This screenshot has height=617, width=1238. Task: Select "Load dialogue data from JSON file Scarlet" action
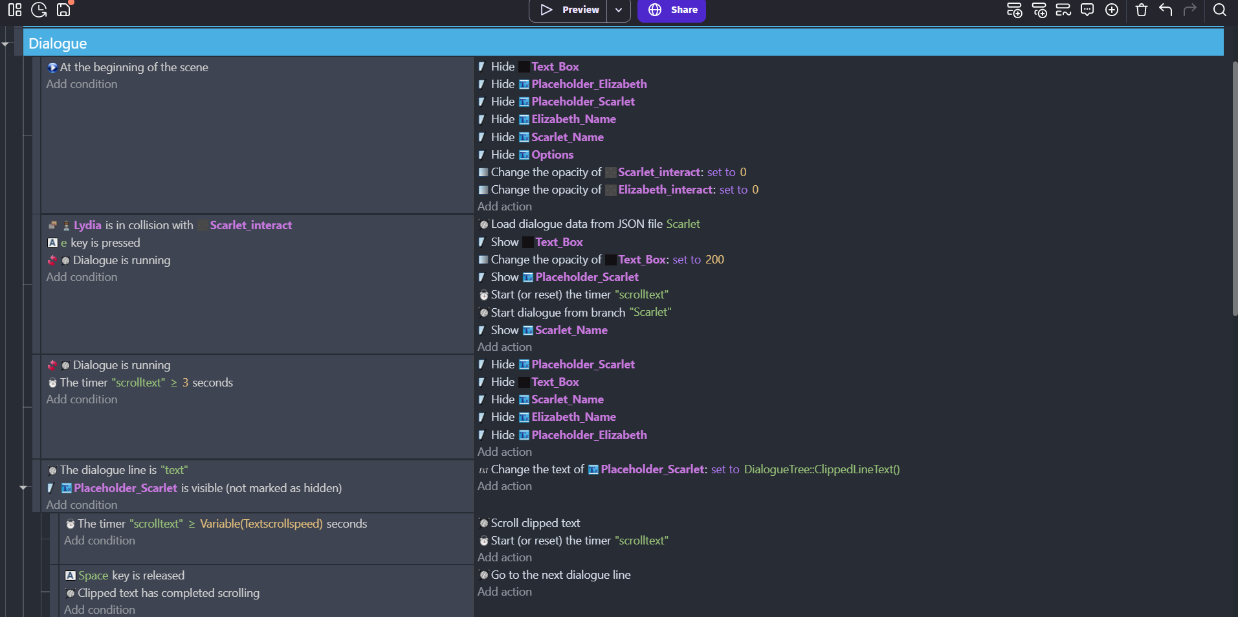coord(589,224)
